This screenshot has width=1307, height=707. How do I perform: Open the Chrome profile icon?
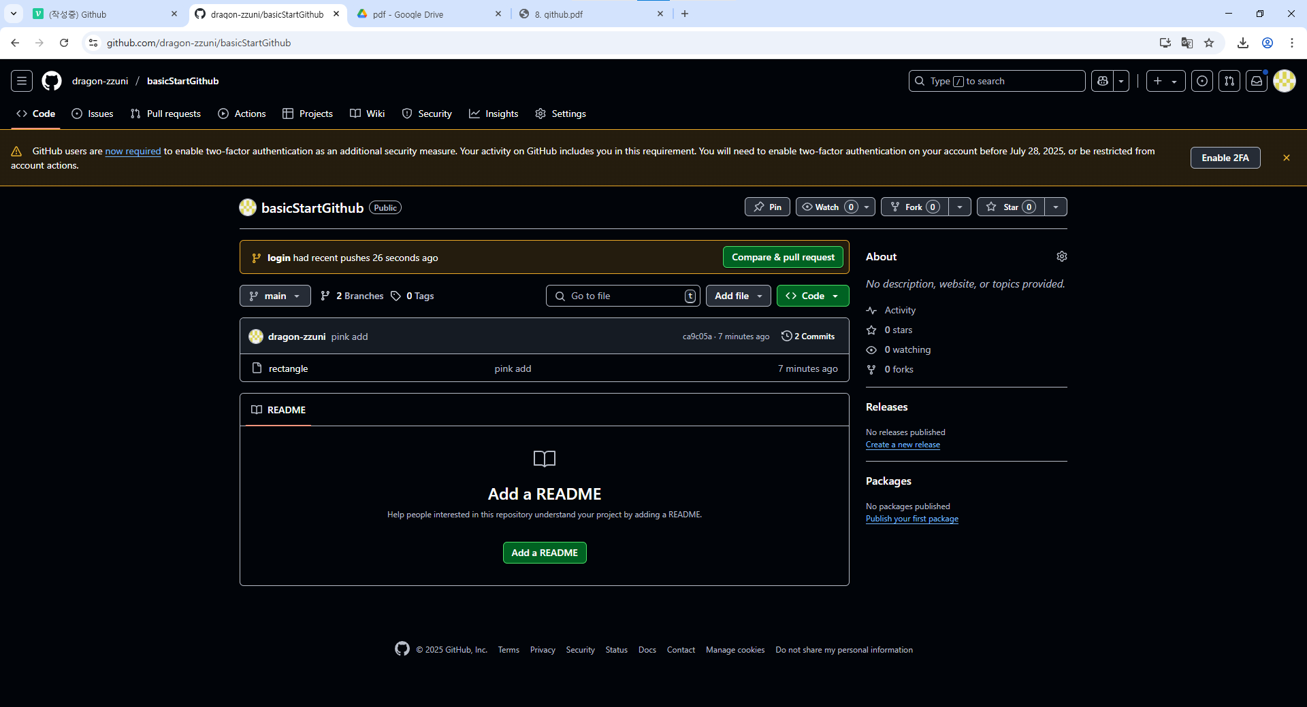pos(1268,43)
